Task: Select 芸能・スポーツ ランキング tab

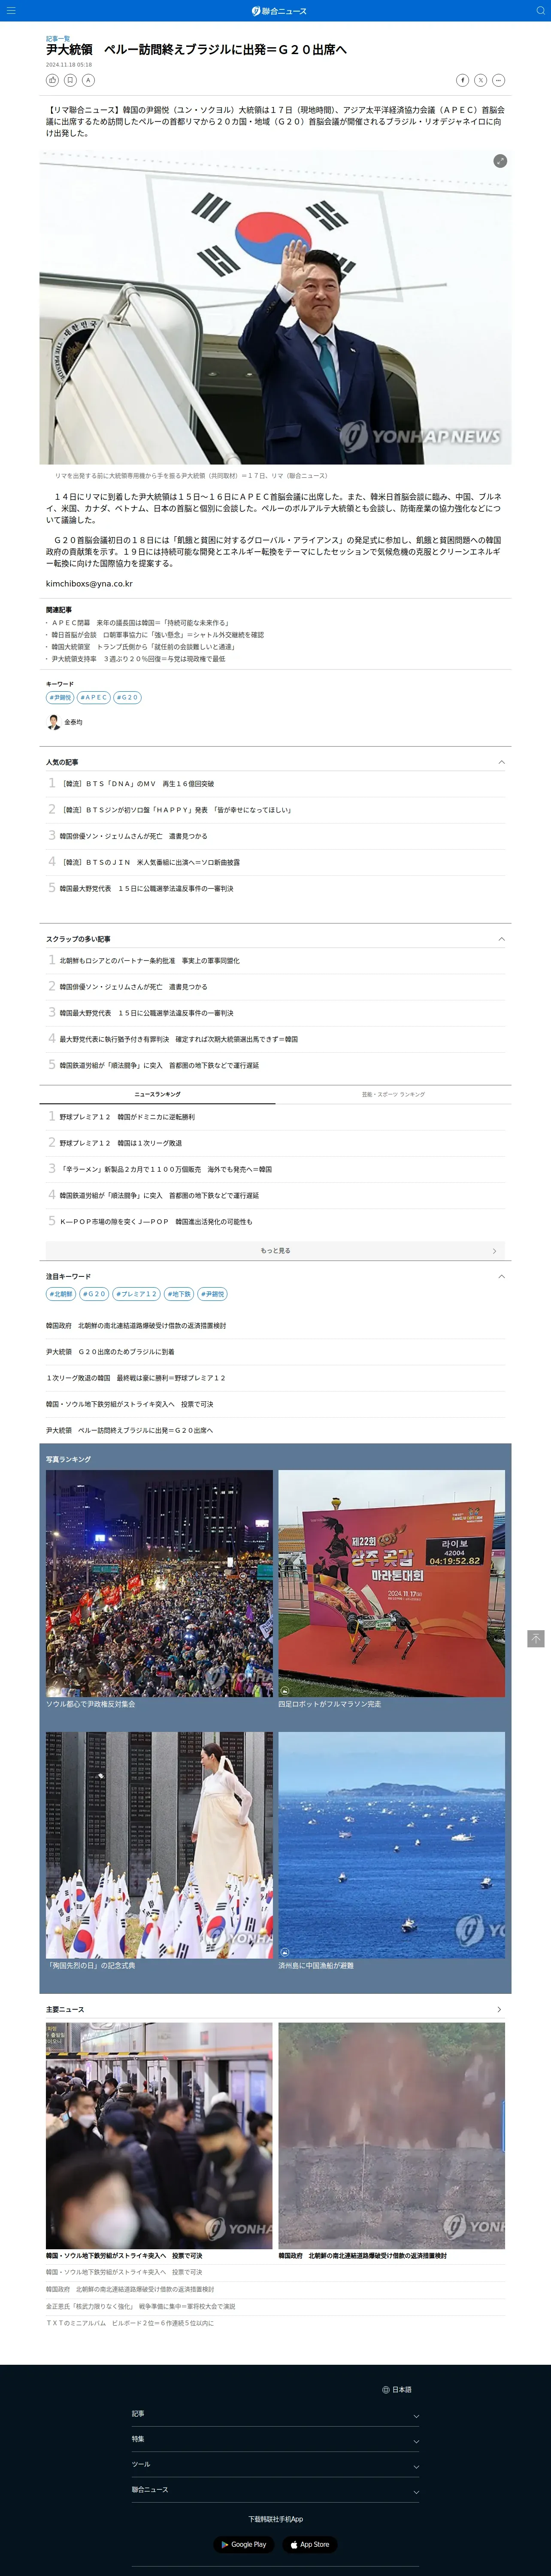Action: pos(393,1094)
